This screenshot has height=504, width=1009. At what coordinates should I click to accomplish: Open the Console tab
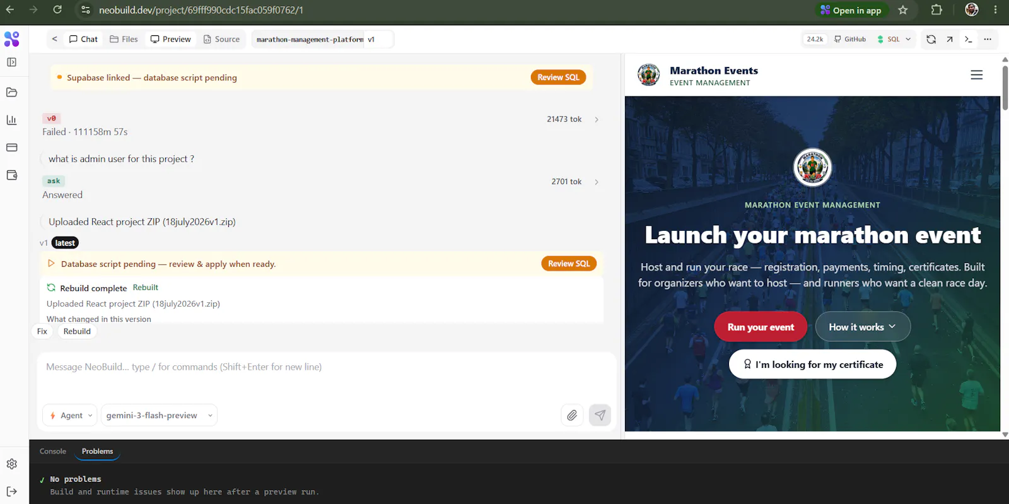tap(53, 452)
